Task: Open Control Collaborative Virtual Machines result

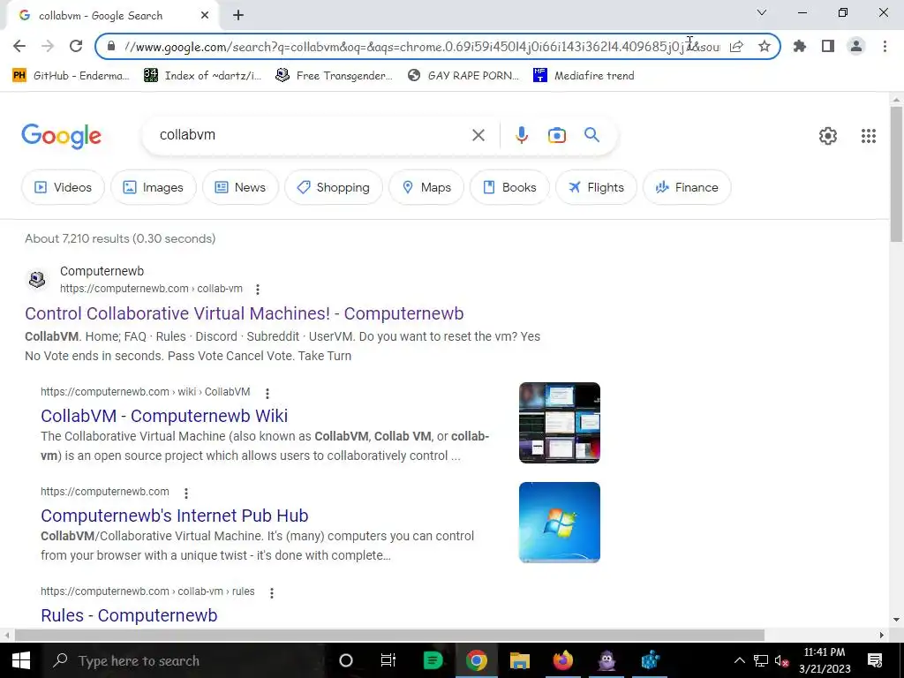Action: (244, 313)
